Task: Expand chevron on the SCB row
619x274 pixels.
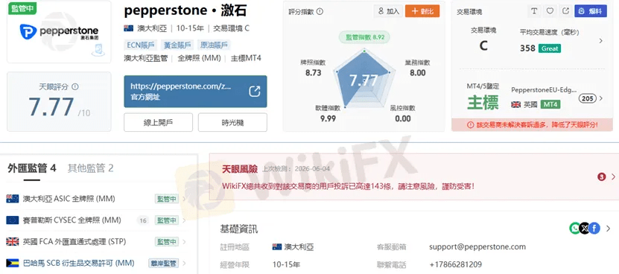Action: pyautogui.click(x=184, y=263)
